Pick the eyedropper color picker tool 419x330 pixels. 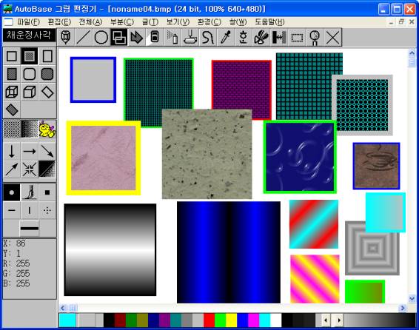226,37
